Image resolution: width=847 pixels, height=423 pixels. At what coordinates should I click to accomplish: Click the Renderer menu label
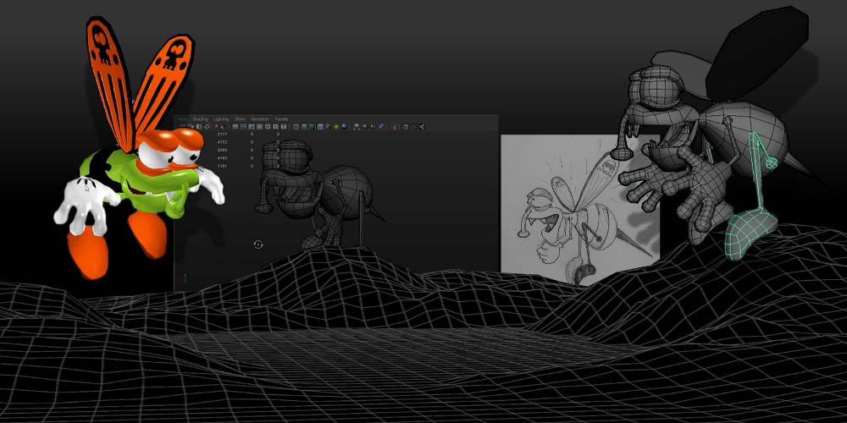(x=260, y=119)
